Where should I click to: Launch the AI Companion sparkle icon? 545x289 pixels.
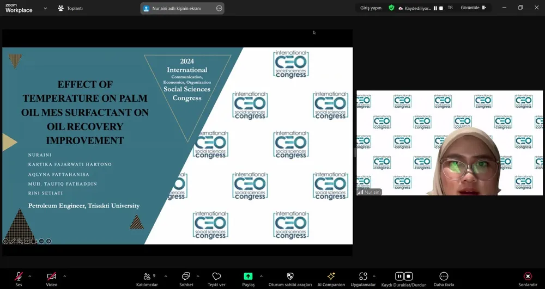coord(331,276)
